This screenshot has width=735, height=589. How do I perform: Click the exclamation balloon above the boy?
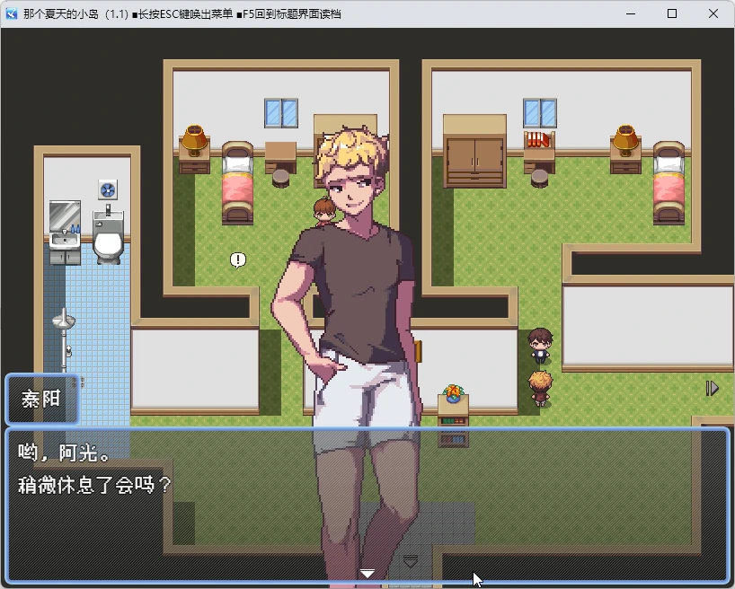click(x=236, y=259)
